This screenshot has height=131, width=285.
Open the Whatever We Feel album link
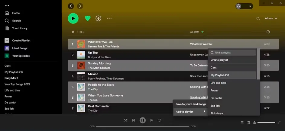(201, 44)
